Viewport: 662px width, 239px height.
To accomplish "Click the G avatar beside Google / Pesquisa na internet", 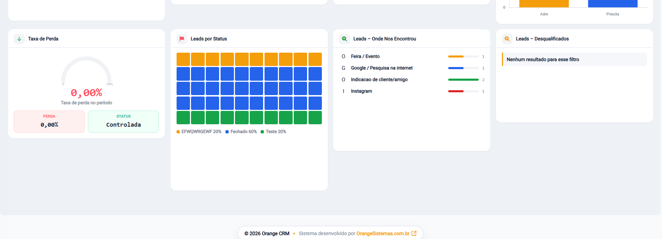I will tap(343, 68).
